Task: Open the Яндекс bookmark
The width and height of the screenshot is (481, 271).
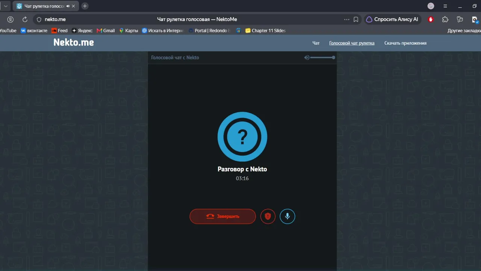Action: (82, 30)
